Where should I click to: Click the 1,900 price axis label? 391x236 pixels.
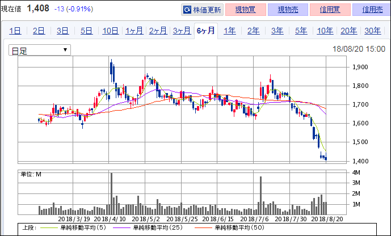(360, 67)
